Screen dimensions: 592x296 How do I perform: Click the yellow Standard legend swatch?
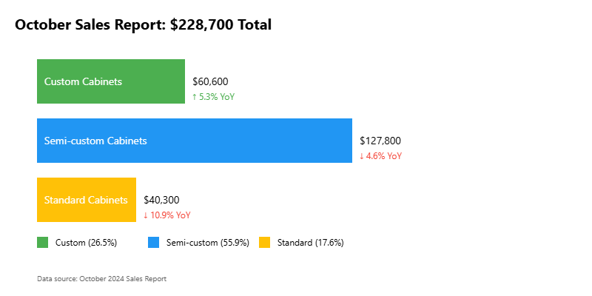click(x=264, y=242)
